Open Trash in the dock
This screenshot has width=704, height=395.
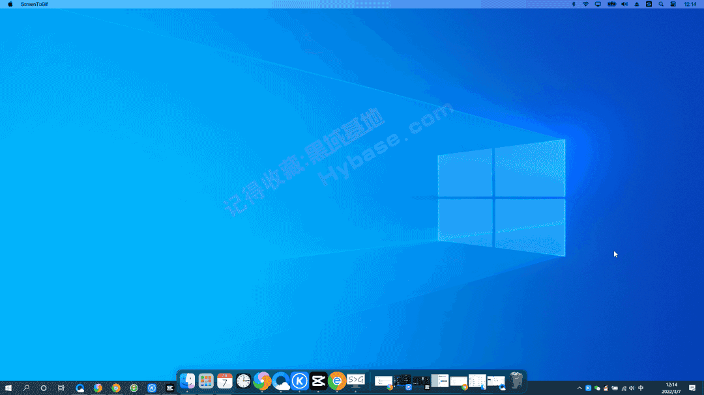click(x=516, y=381)
